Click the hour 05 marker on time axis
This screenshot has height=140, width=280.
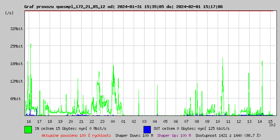coord(165,121)
